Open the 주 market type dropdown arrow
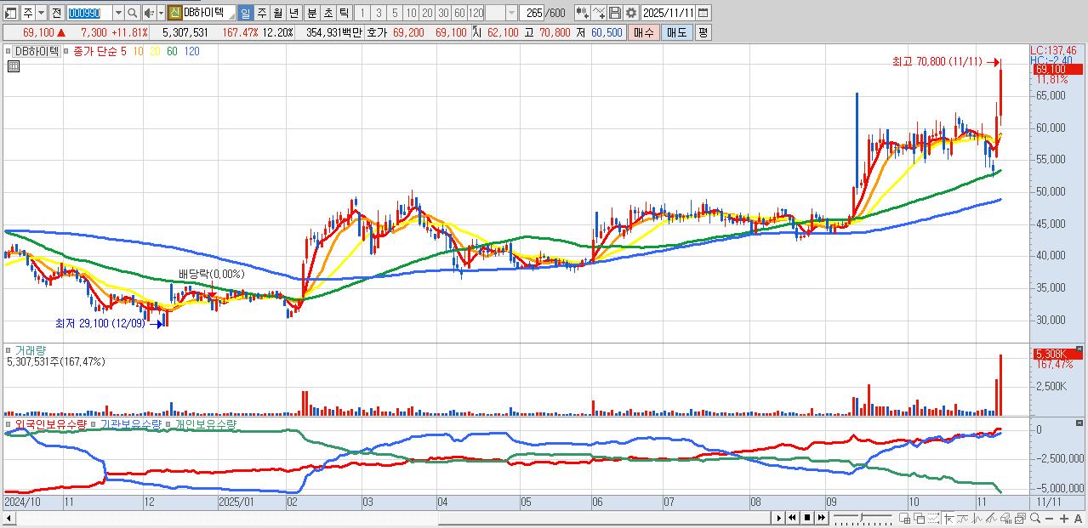1088x528 pixels. (x=41, y=13)
